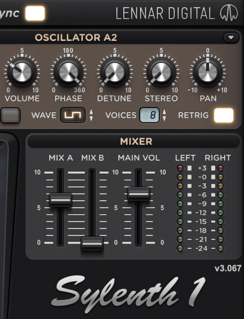Screen dimensions: 244x319
Task: Click the RIGHT meter label
Action: click(x=218, y=158)
